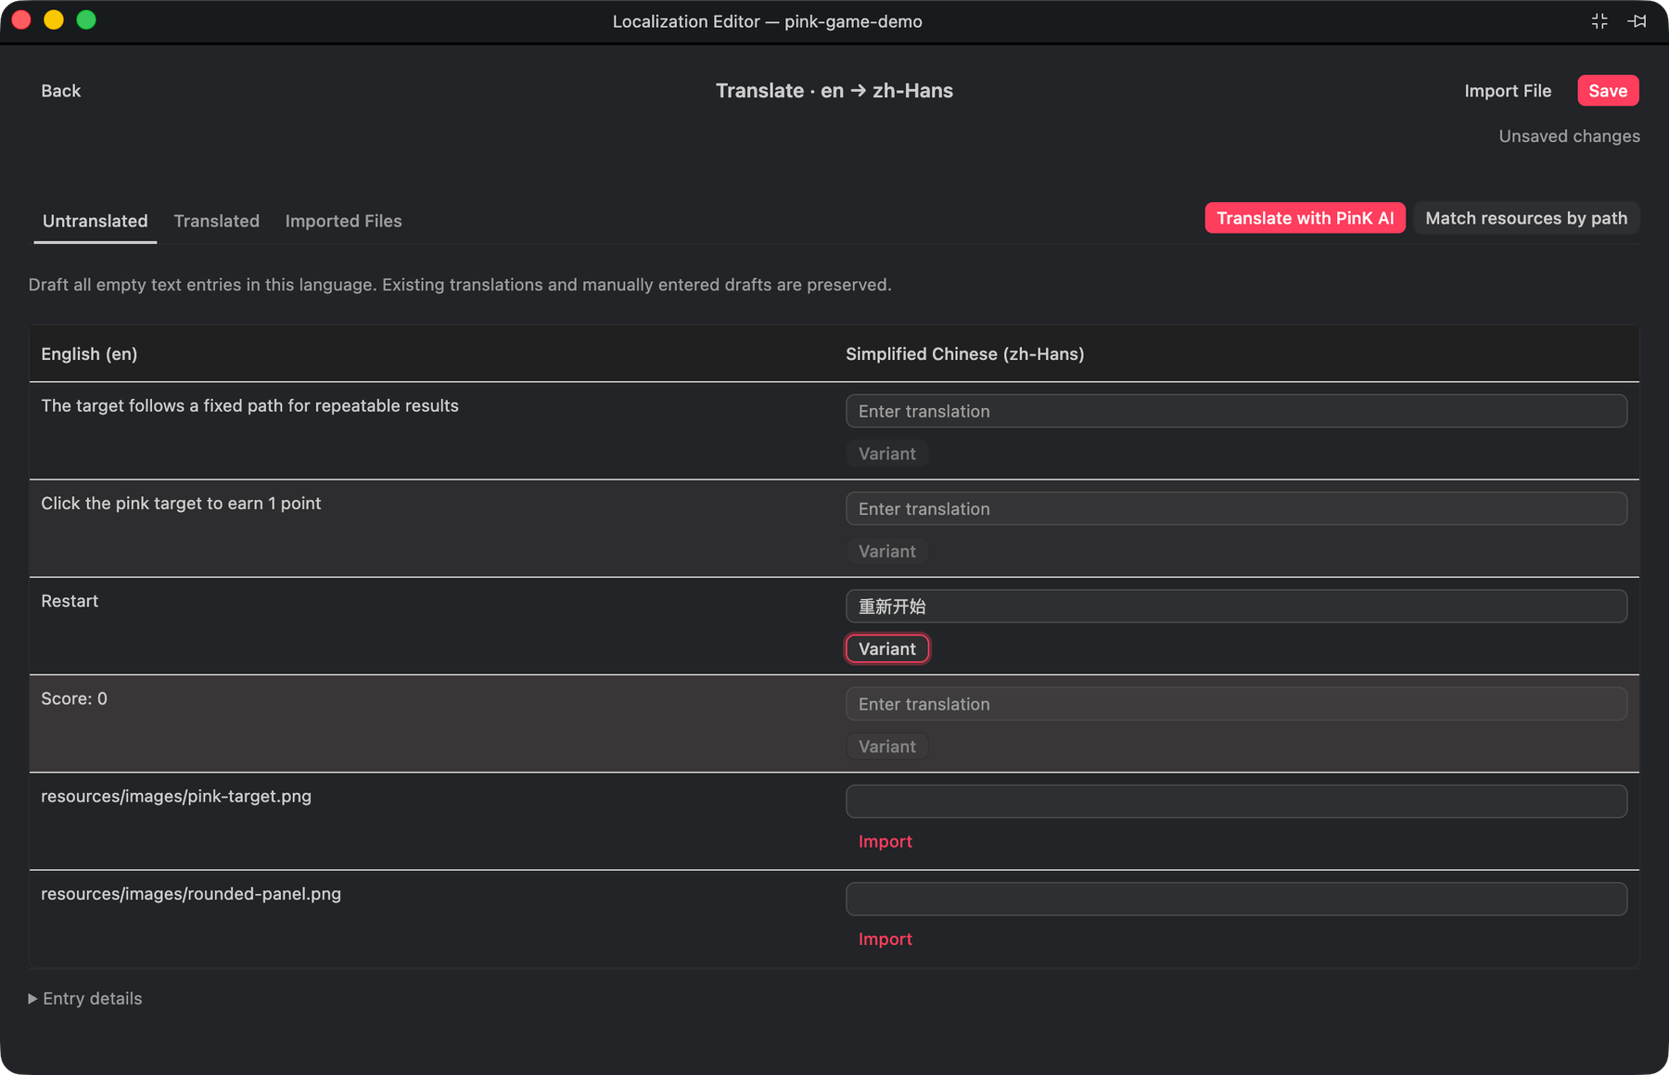Click the rounded-panel.png resource field
The image size is (1669, 1075).
(x=1236, y=899)
